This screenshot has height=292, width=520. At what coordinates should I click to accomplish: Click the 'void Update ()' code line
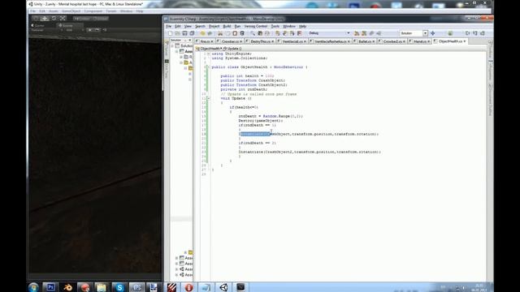pos(236,98)
